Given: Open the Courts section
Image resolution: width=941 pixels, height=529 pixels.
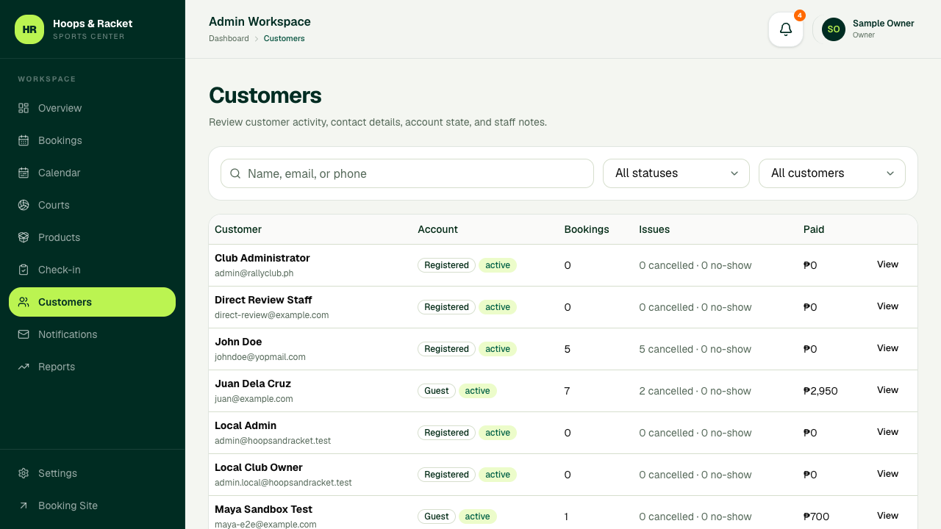Looking at the screenshot, I should point(92,205).
